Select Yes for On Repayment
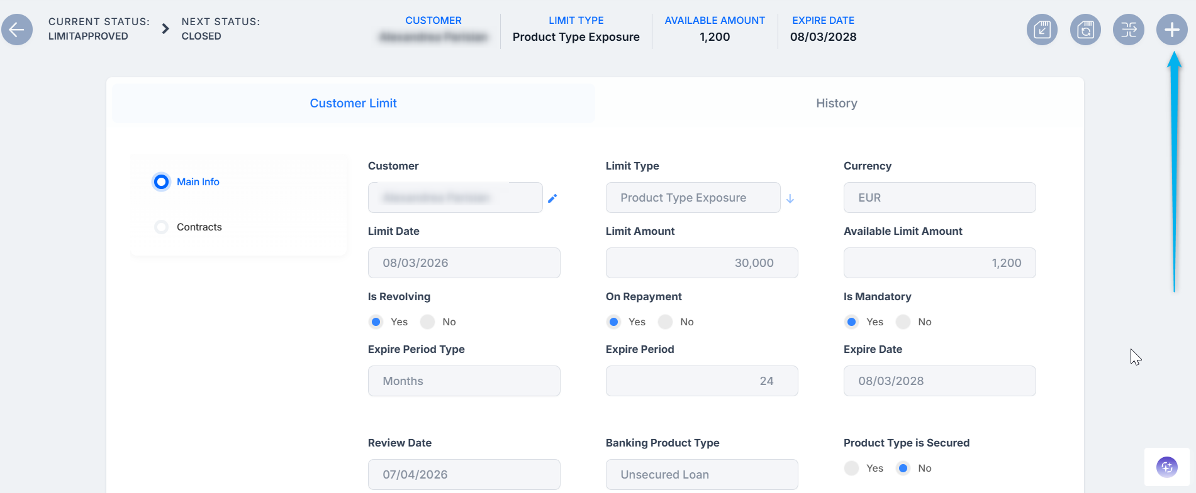 coord(614,322)
